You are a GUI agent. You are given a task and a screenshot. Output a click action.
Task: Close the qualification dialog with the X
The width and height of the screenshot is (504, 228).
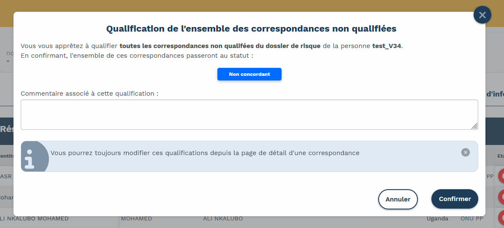pyautogui.click(x=482, y=15)
